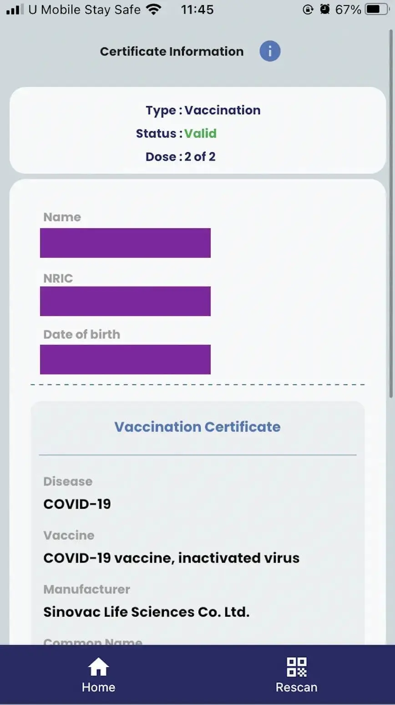Tap the blue info icon
Image resolution: width=395 pixels, height=705 pixels.
pyautogui.click(x=270, y=51)
